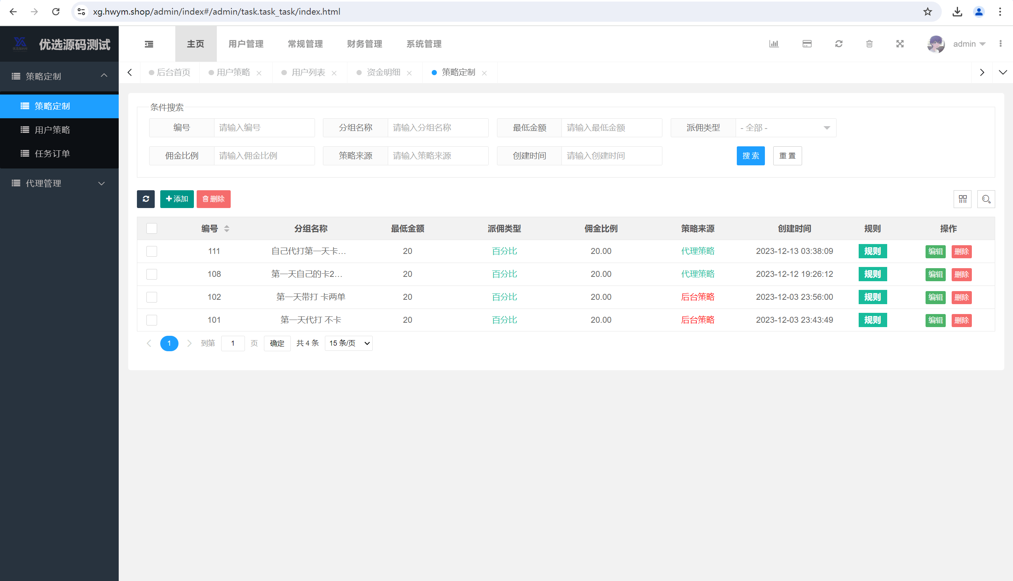
Task: Click the dark table refresh button
Action: coord(146,199)
